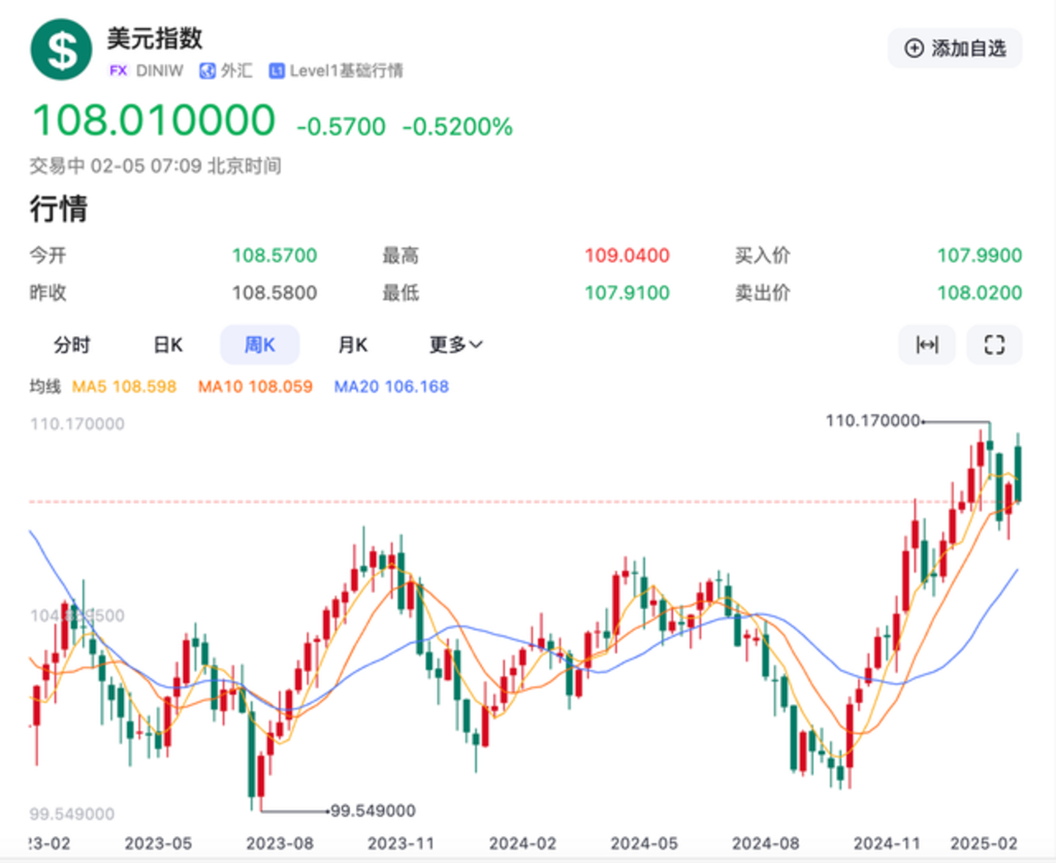Switch to the 分时 chart tab
The height and width of the screenshot is (863, 1056).
pos(72,345)
